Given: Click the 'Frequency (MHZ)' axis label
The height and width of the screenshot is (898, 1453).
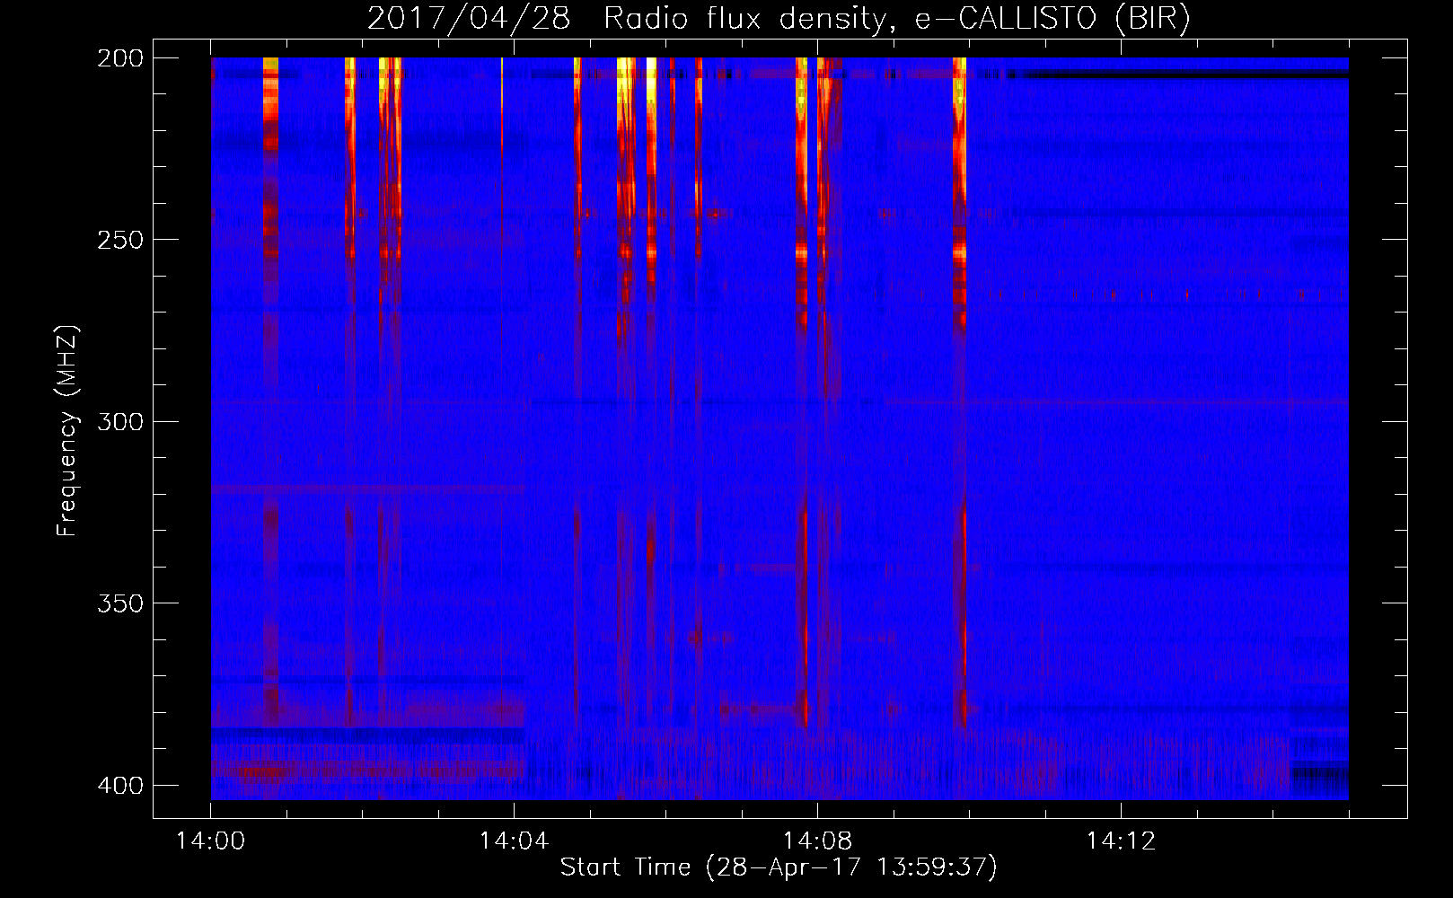Looking at the screenshot, I should click(67, 430).
